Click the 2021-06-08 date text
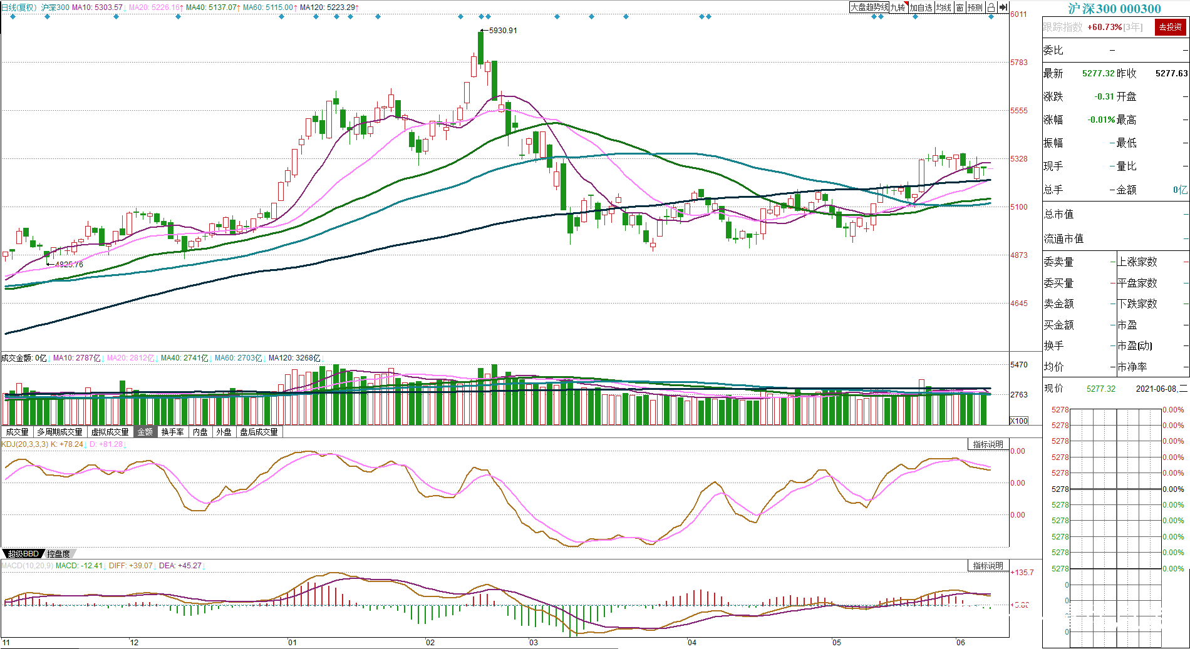 (1156, 389)
